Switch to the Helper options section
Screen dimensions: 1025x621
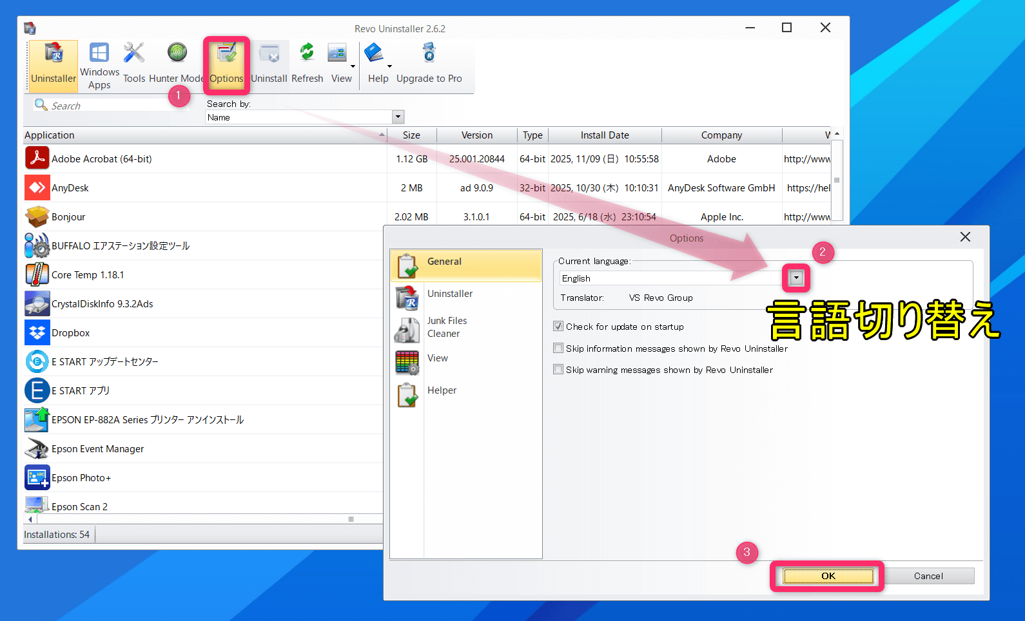[x=442, y=390]
